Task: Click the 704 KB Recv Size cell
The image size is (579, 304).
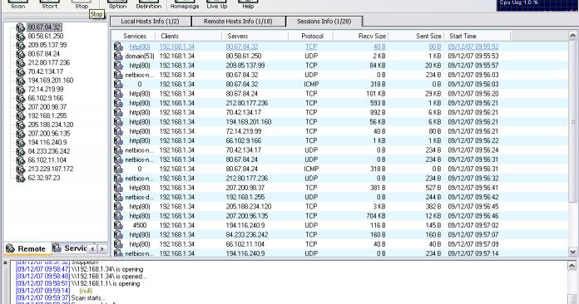Action: (x=376, y=216)
